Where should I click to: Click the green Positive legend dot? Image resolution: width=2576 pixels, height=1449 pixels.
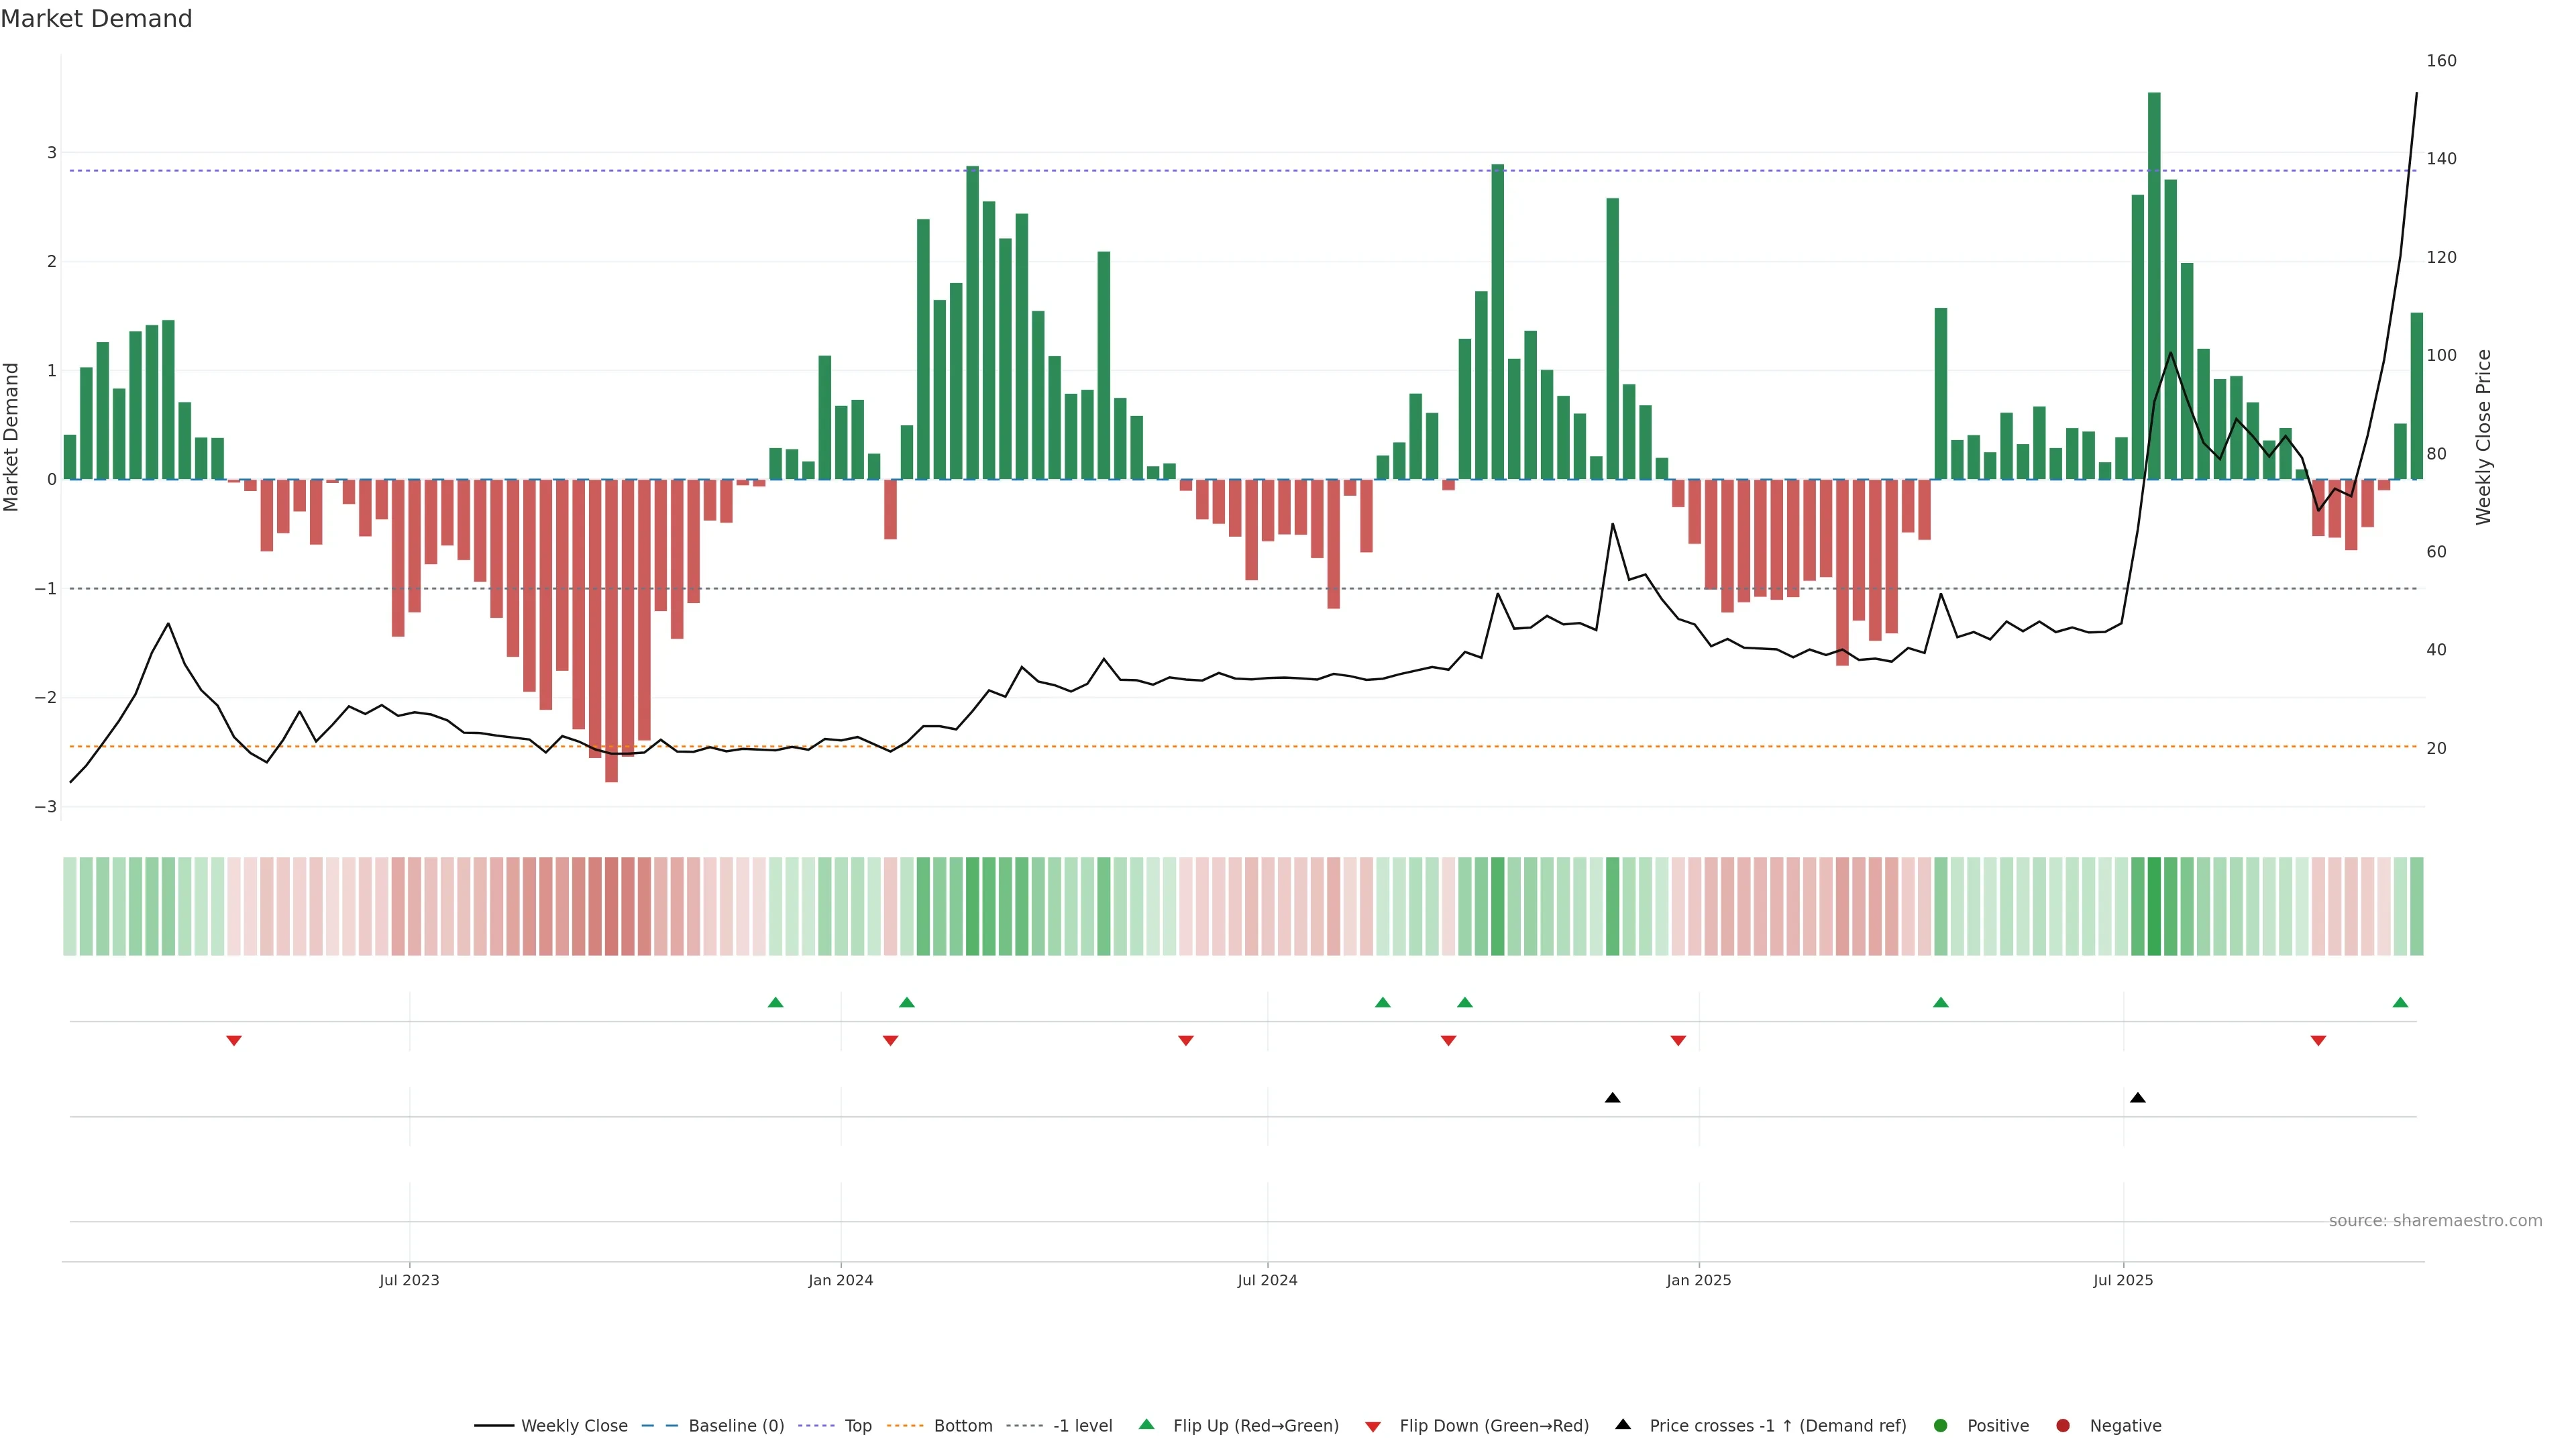1941,1426
